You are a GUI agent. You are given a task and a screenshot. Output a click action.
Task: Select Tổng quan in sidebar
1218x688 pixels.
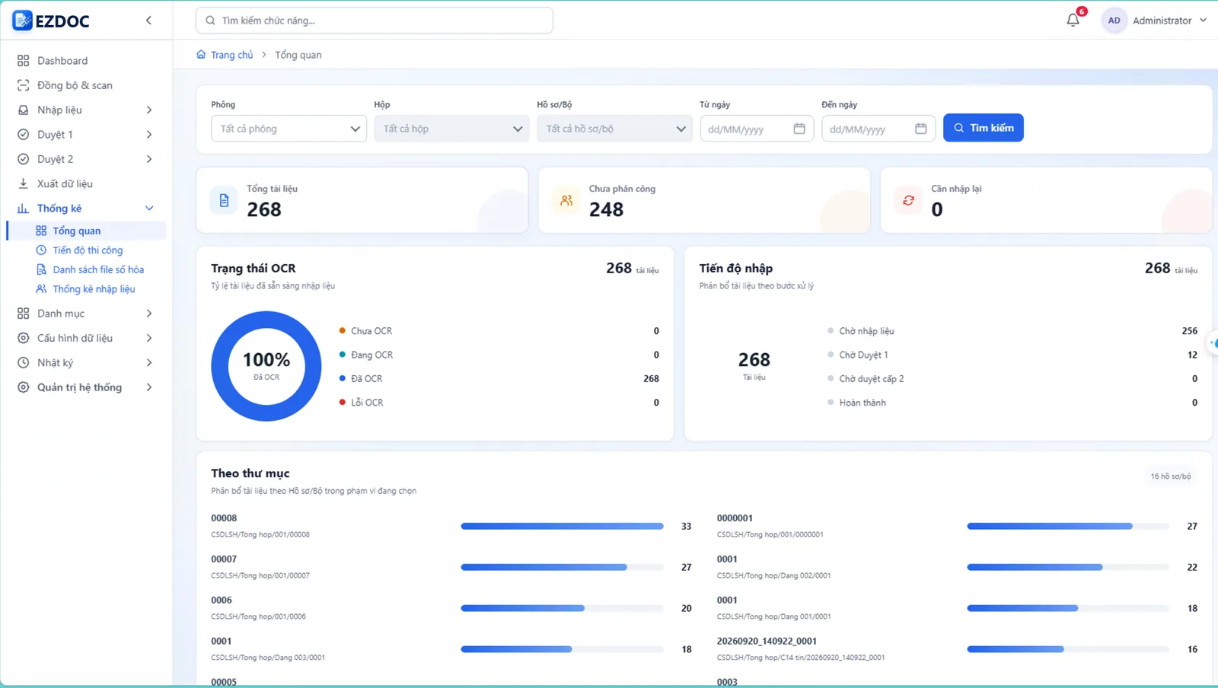pyautogui.click(x=87, y=231)
